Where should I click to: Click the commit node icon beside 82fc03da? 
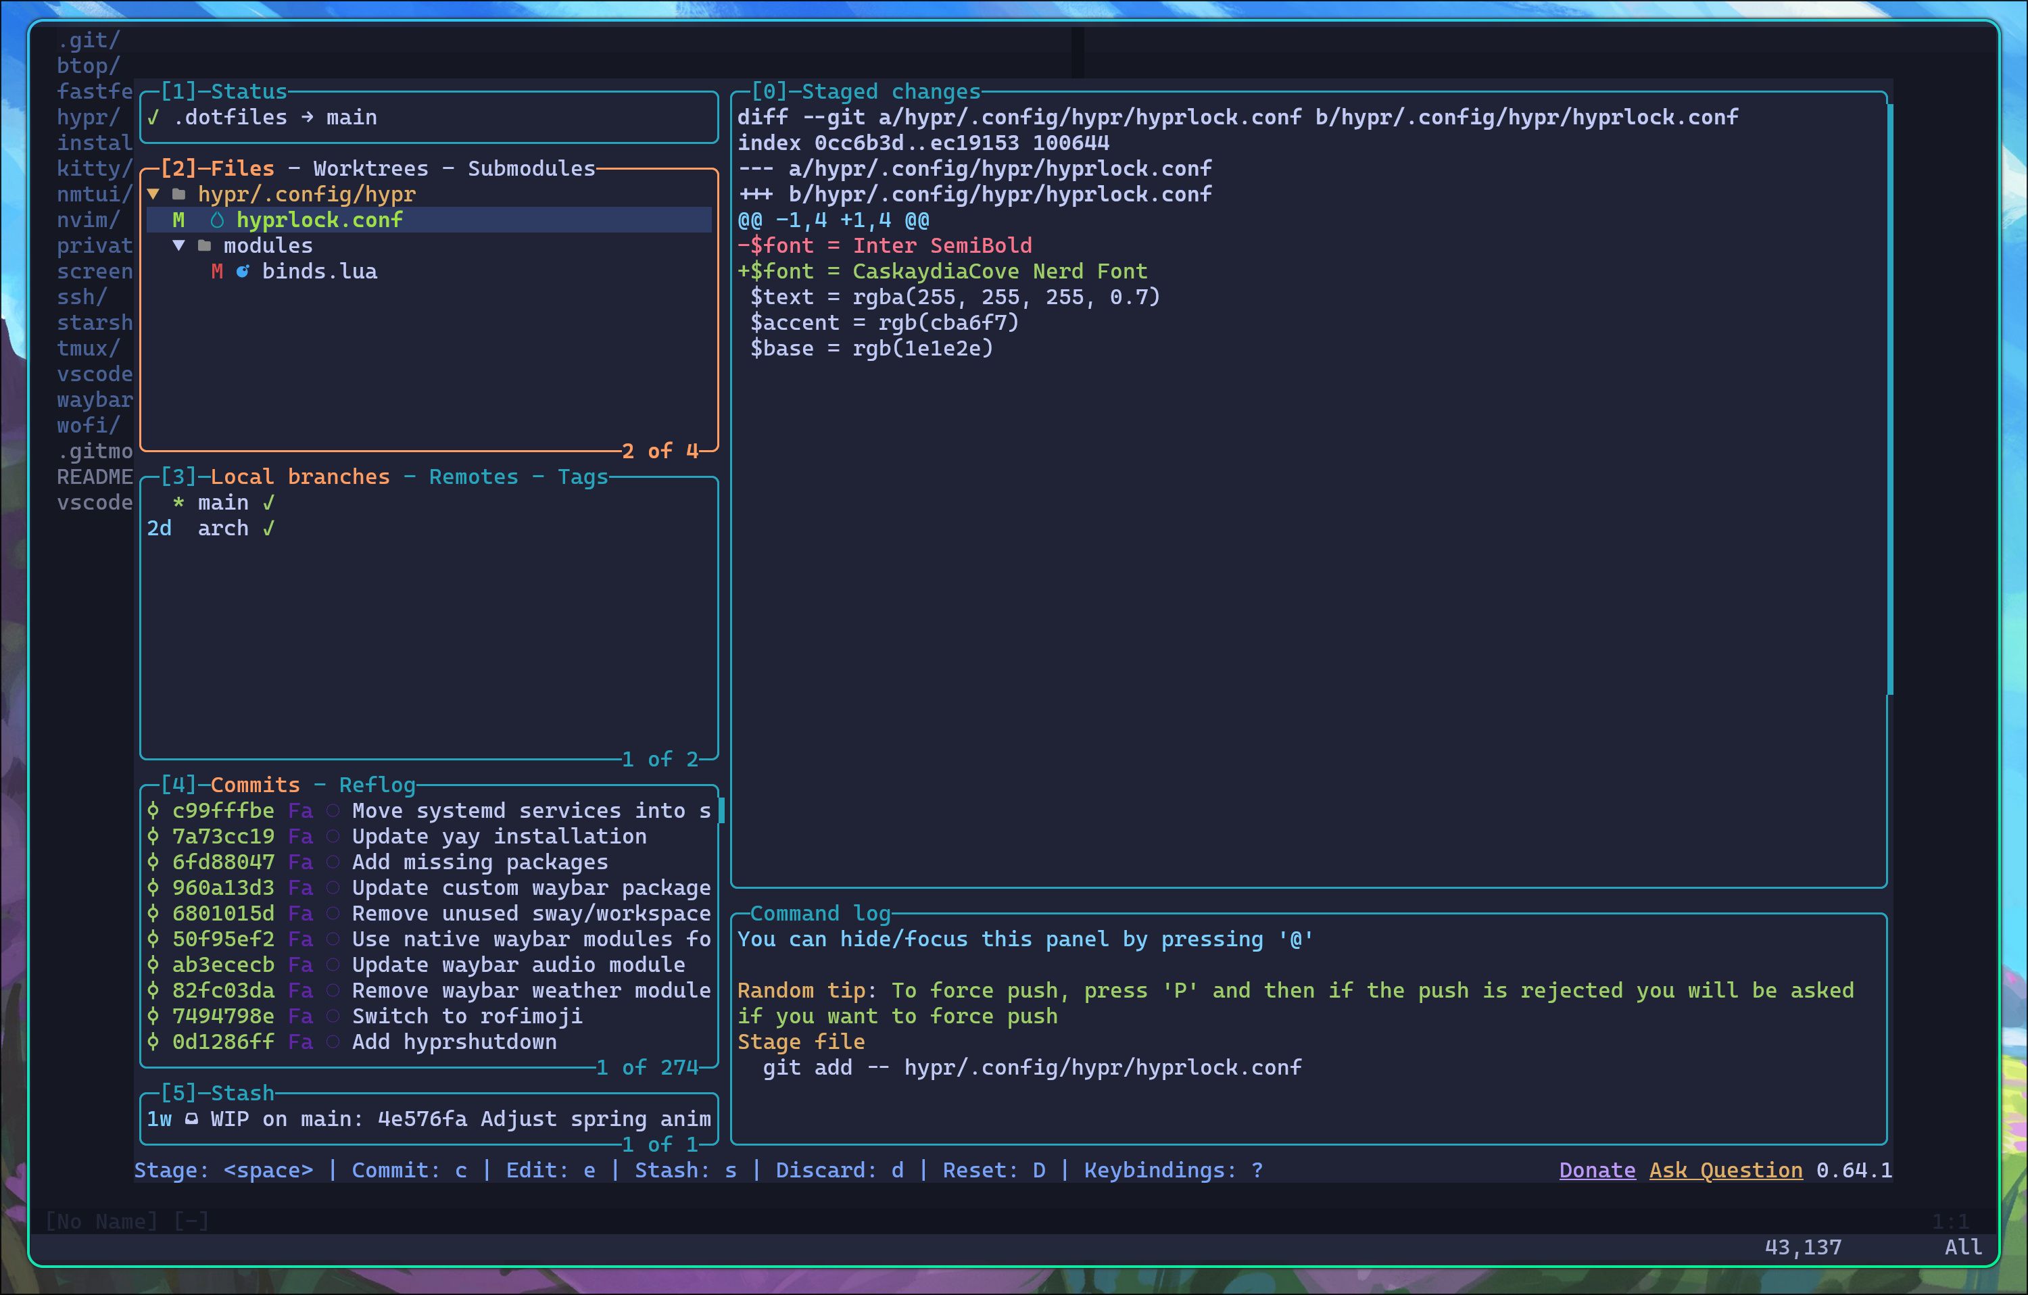[x=153, y=991]
